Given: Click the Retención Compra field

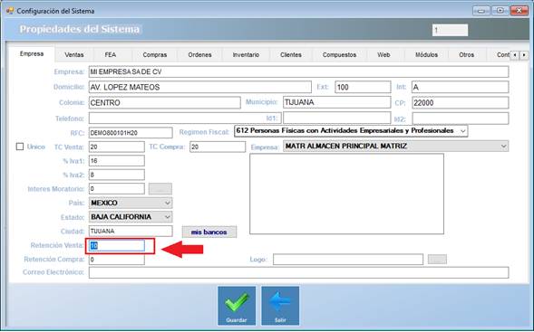Looking at the screenshot, I should pyautogui.click(x=116, y=260).
